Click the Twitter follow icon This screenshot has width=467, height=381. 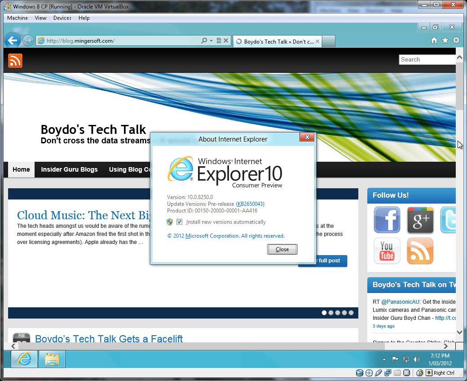pos(448,220)
